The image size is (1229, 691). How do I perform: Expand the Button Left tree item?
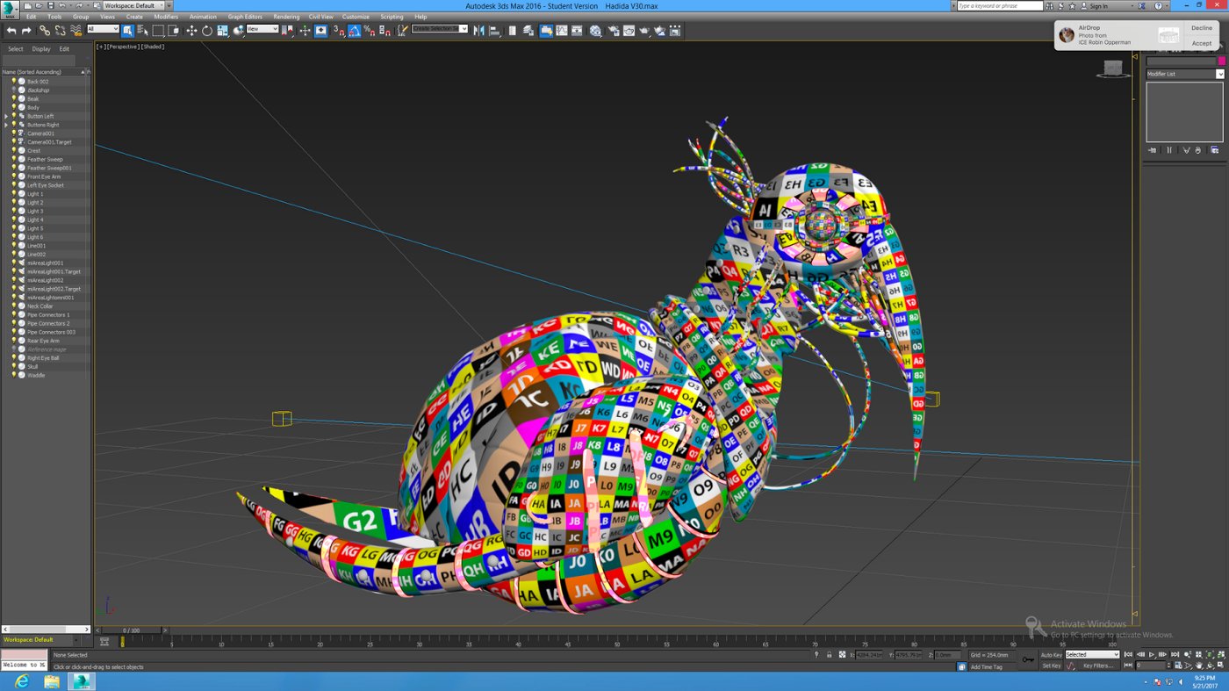coord(6,116)
